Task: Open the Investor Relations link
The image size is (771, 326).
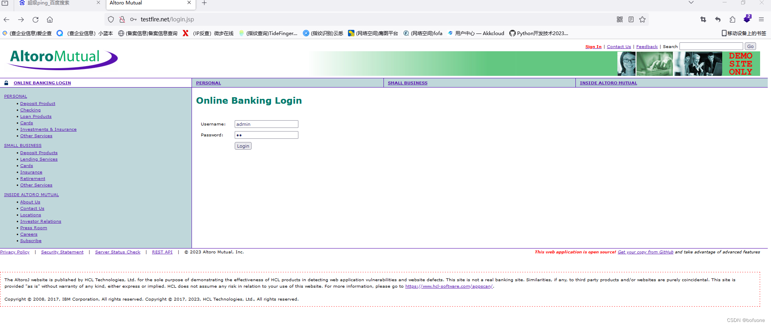Action: click(41, 222)
